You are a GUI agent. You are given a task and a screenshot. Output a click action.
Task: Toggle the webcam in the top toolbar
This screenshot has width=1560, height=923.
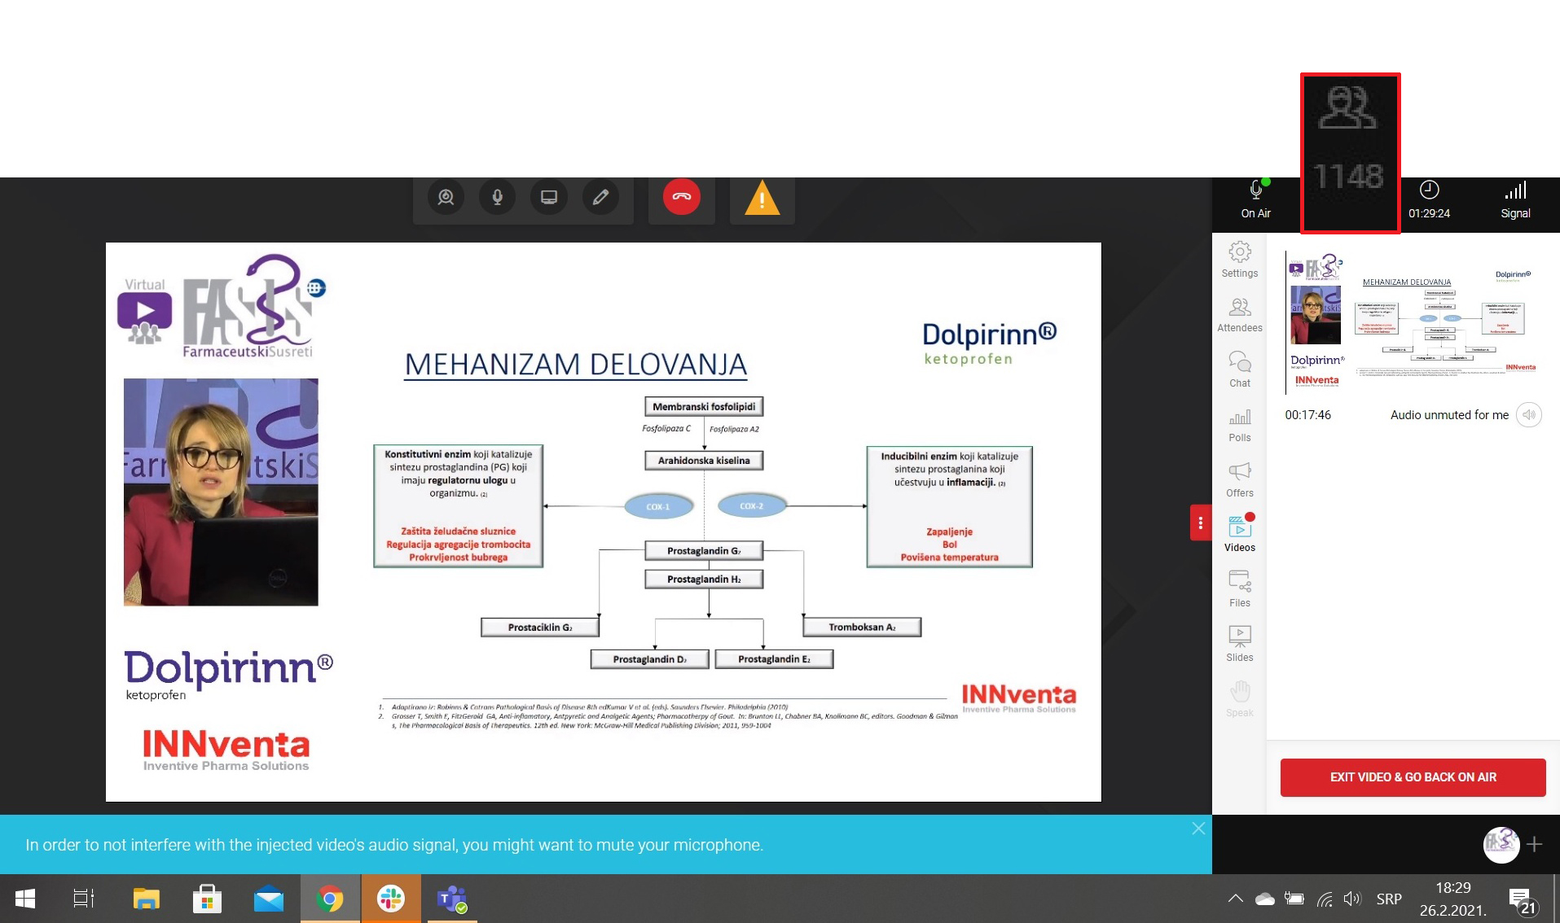point(446,197)
